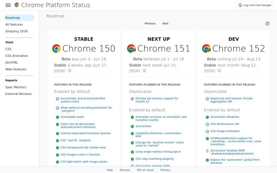Open CSS image(<color>) function feature

point(80,155)
